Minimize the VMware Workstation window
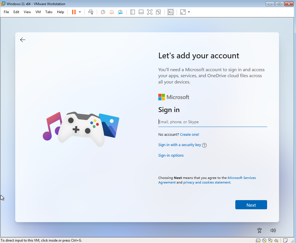 (x=270, y=4)
